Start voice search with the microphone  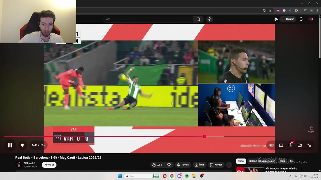tap(210, 19)
